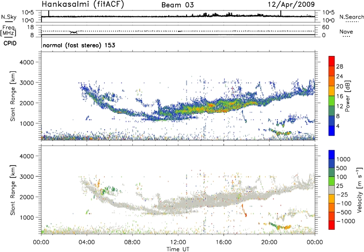Click the '4000' tick on power panel axis

[27, 62]
